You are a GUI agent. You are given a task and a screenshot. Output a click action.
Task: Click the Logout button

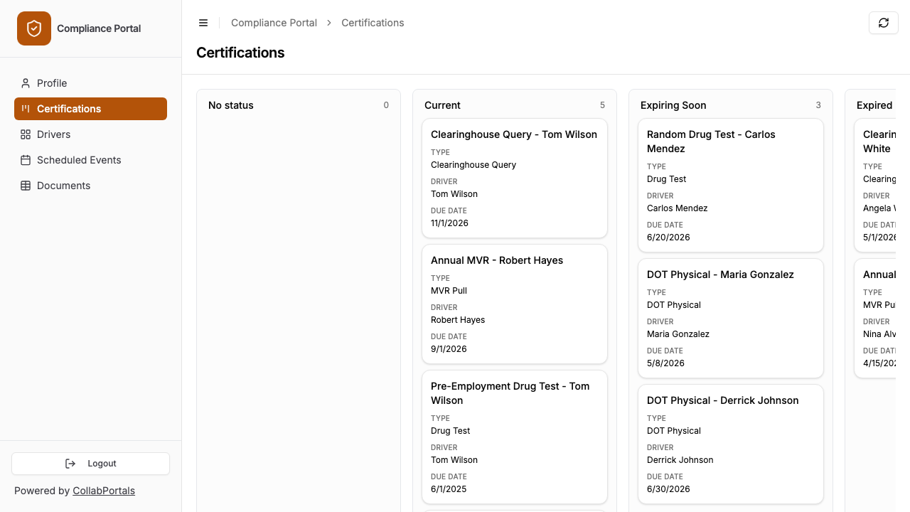[x=90, y=464]
